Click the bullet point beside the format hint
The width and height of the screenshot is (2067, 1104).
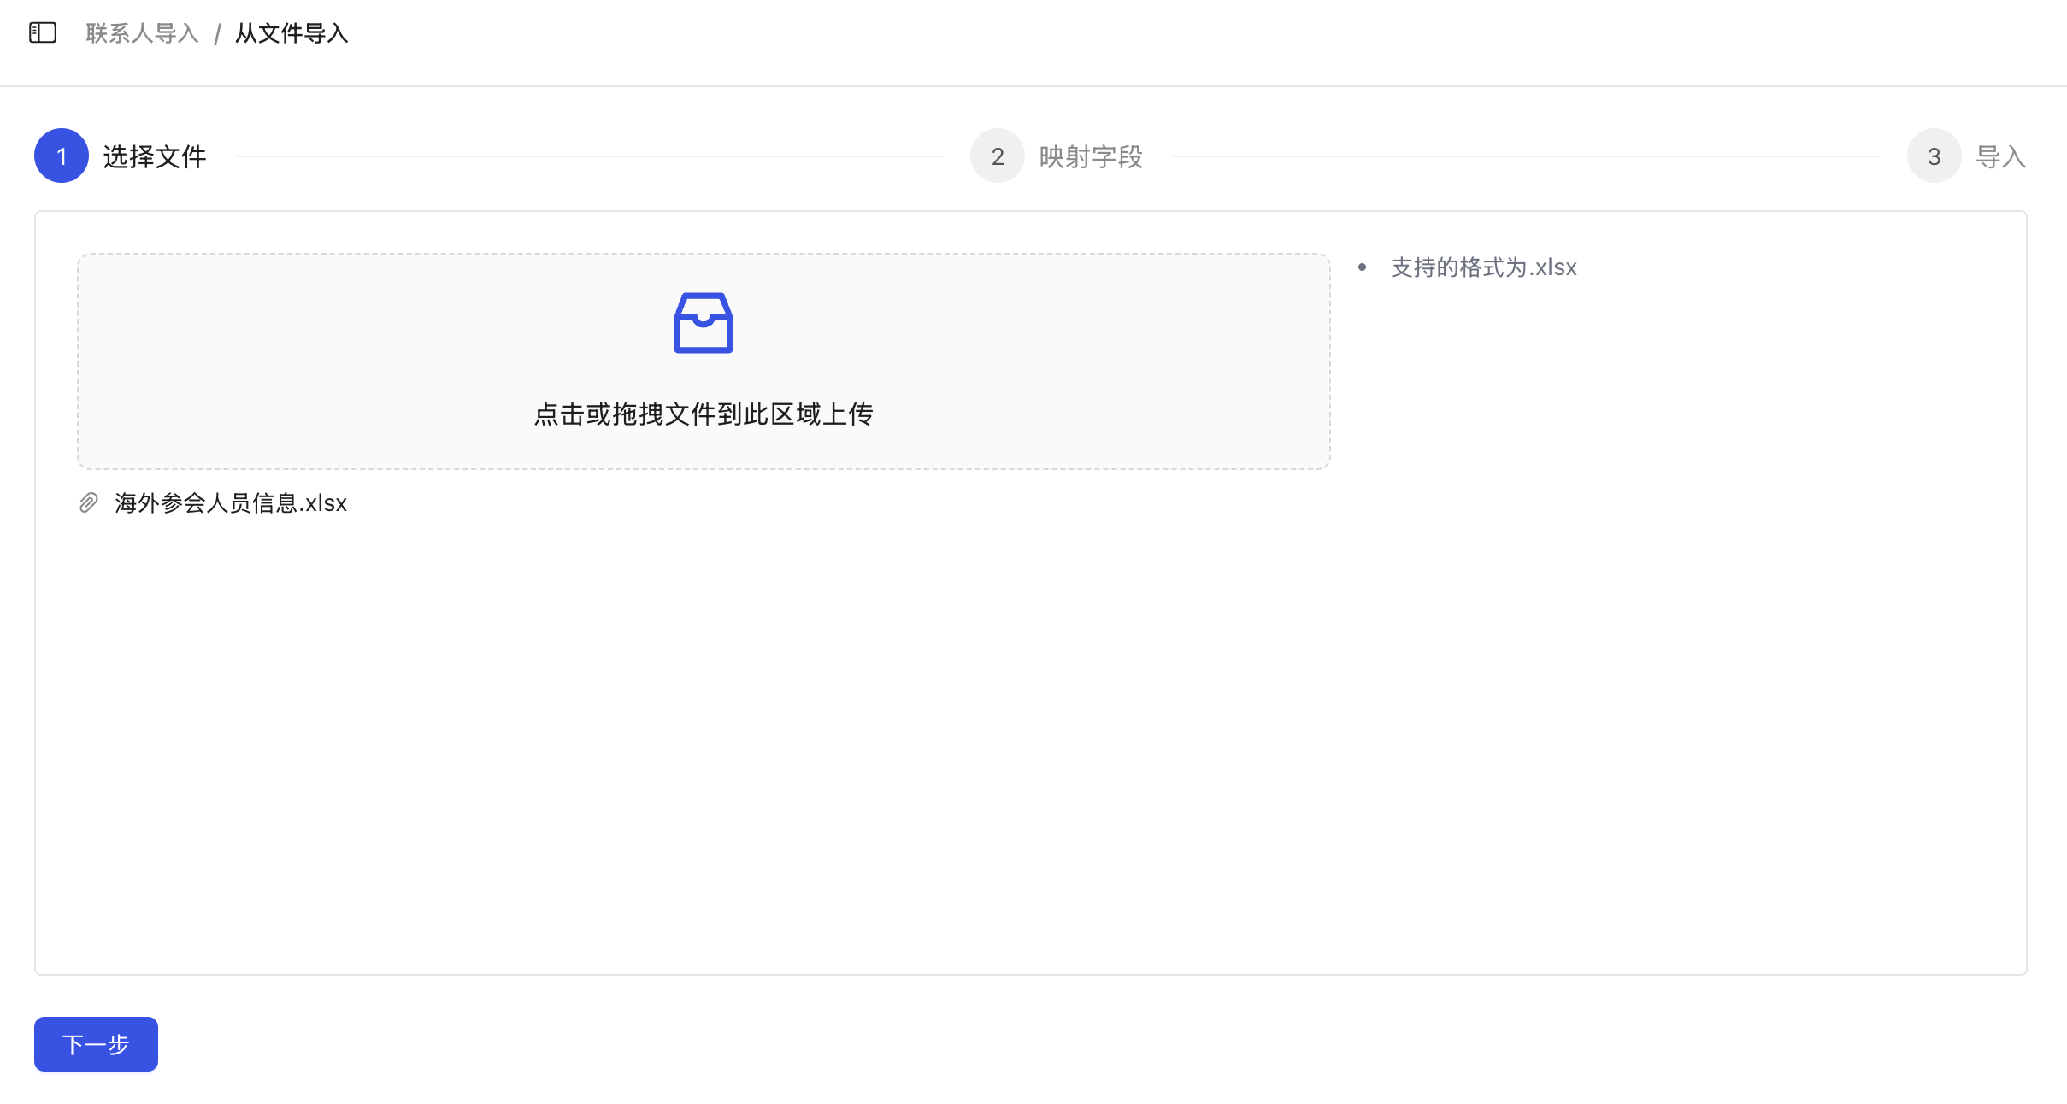click(1363, 267)
